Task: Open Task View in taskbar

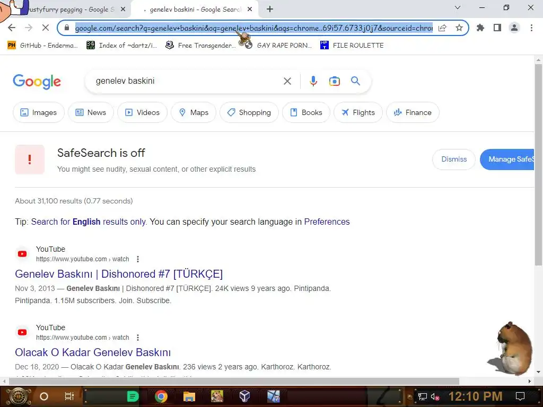Action: coord(69,396)
